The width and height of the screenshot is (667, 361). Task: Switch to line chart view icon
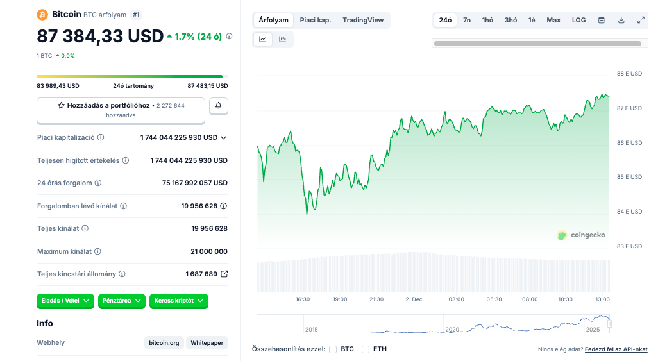click(263, 39)
